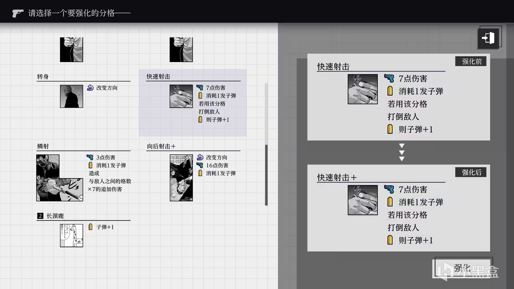Image resolution: width=514 pixels, height=289 pixels.
Task: Click the thumbnail in the 强化前 preview card
Action: click(x=363, y=89)
